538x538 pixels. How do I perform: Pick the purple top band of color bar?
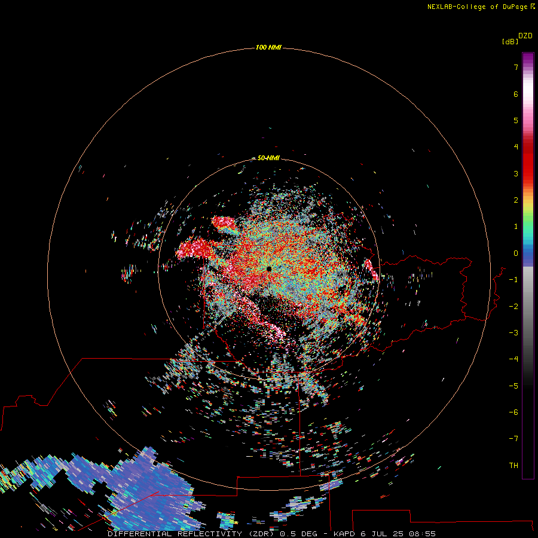pos(528,59)
